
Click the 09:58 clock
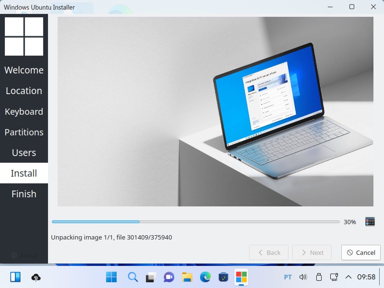pos(366,277)
